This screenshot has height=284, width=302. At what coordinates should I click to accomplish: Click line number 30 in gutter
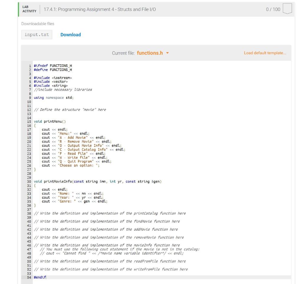click(x=29, y=181)
